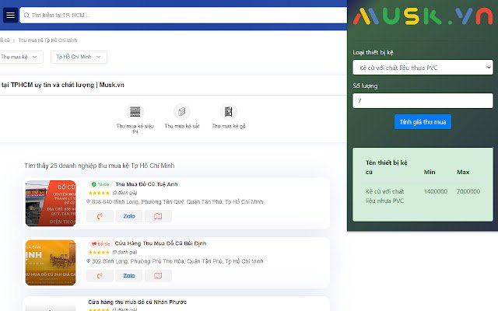Screen dimensions: 498x311
Task: Click Tính giá thu mua button
Action: pos(423,122)
